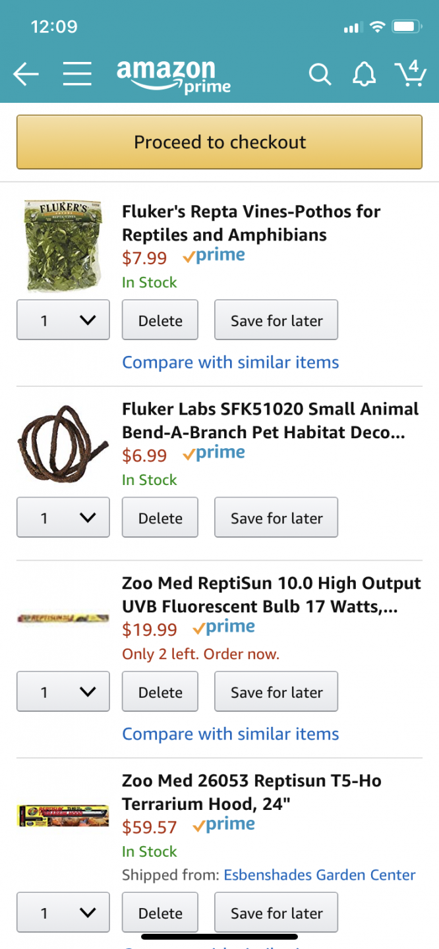The width and height of the screenshot is (439, 949).
Task: Open quantity dropdown for ReptiSun bulb
Action: [x=63, y=692]
